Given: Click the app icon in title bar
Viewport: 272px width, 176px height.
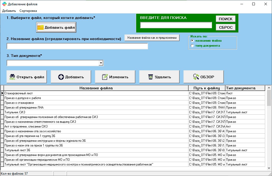Looking at the screenshot, I should (x=4, y=4).
